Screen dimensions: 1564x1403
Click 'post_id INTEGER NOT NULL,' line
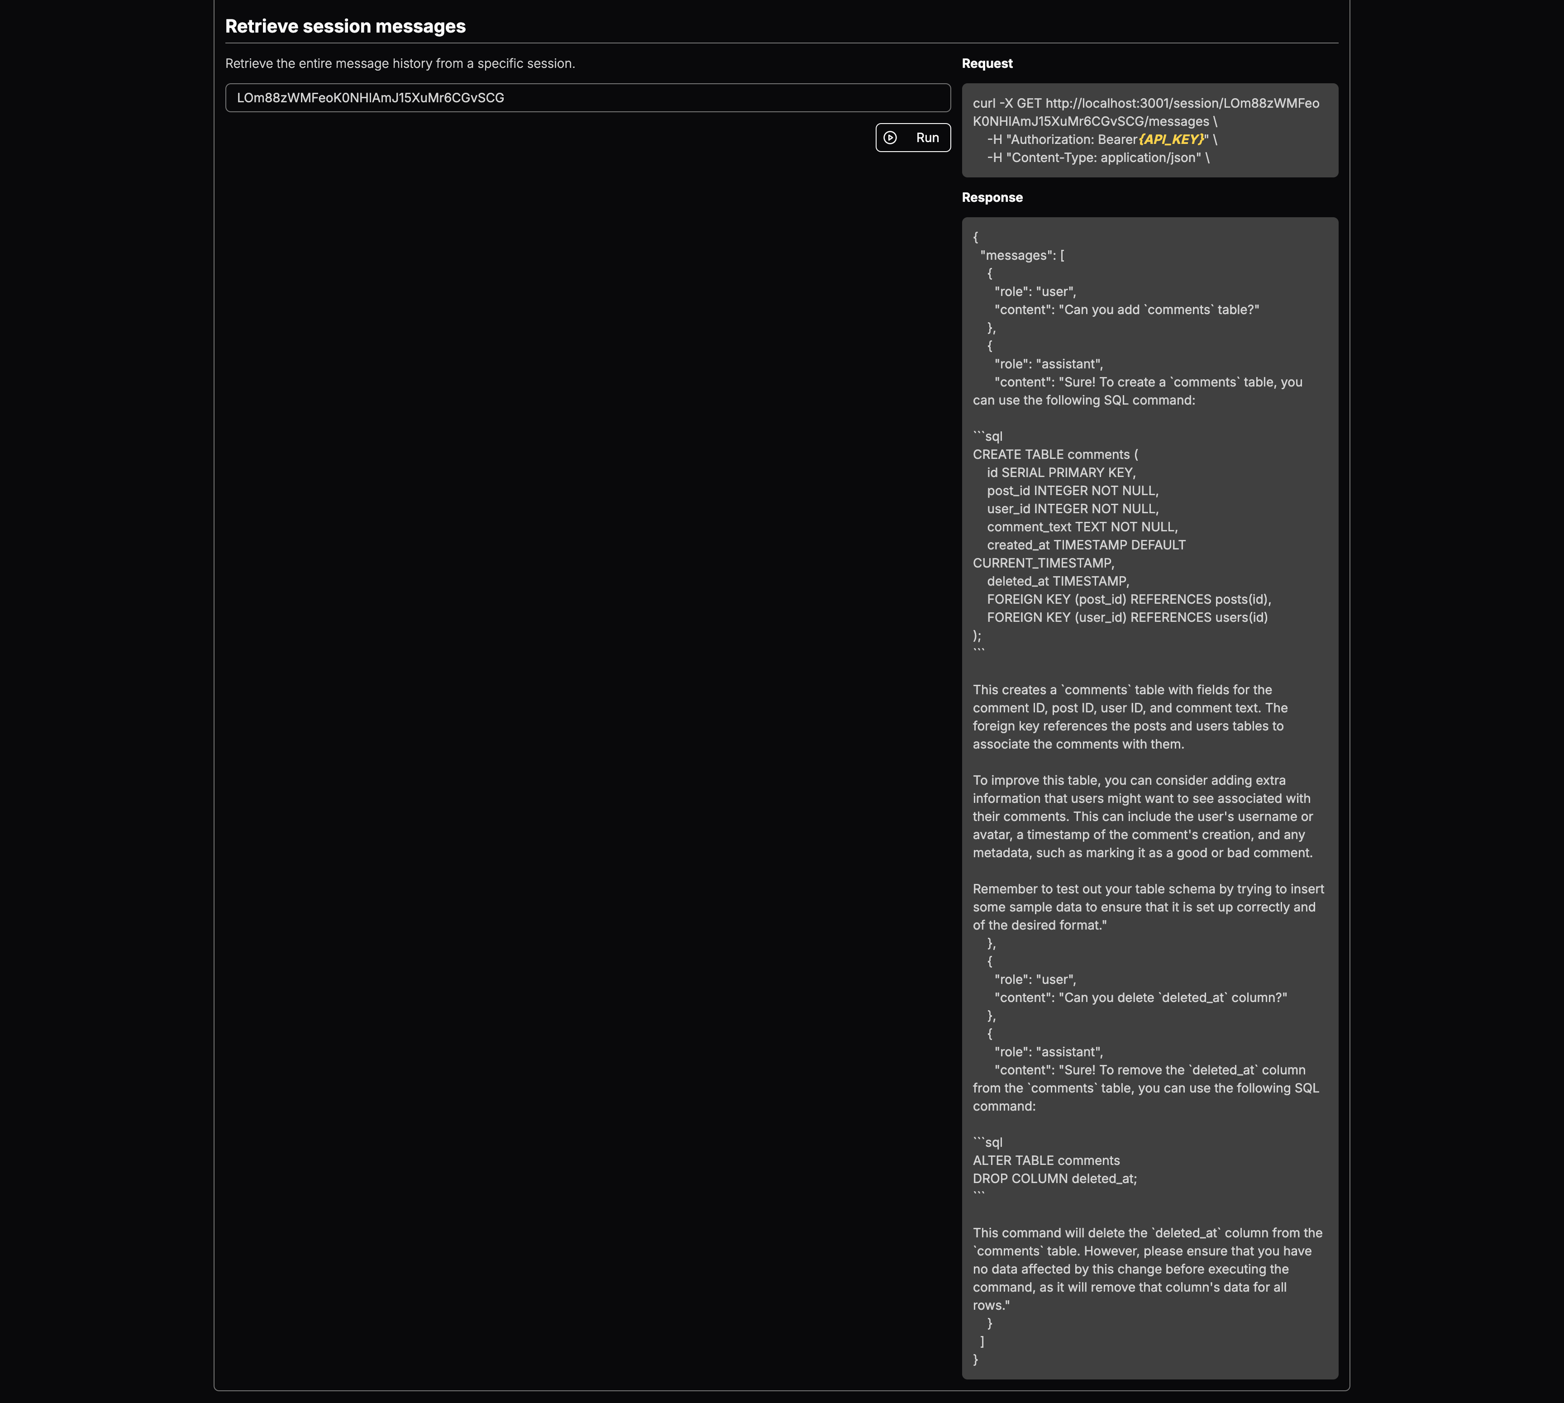pyautogui.click(x=1072, y=491)
